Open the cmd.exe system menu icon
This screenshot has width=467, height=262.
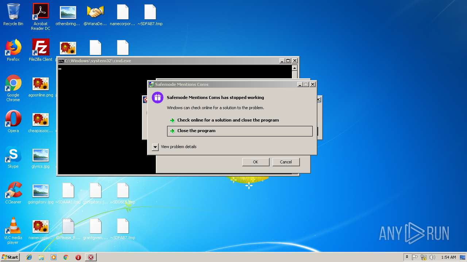click(61, 61)
